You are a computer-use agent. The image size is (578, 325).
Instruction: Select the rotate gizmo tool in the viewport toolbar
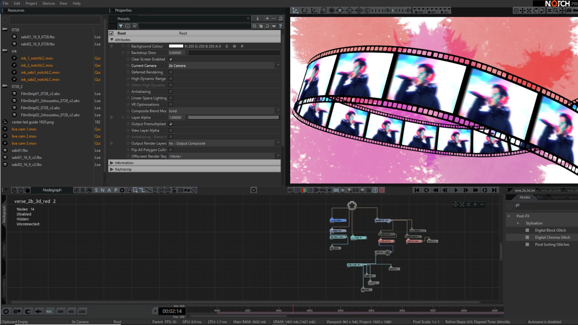(304, 11)
